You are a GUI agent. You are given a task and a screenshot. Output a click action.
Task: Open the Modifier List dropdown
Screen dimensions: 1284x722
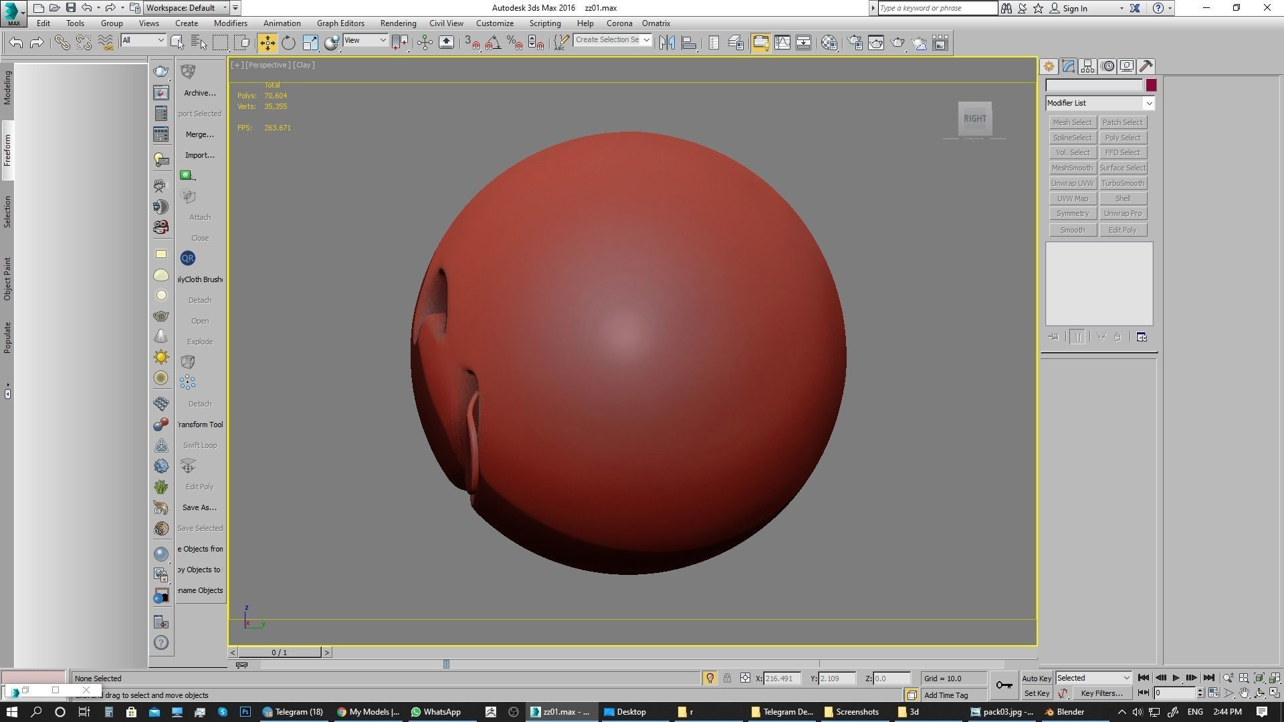1100,103
